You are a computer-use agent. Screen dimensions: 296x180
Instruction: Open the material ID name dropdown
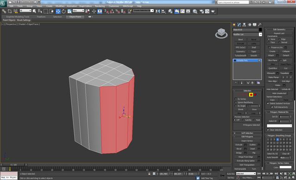(x=279, y=126)
